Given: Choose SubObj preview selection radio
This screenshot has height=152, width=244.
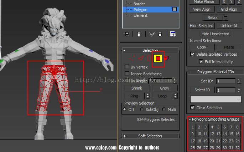Looking at the screenshot, I should tap(142, 110).
